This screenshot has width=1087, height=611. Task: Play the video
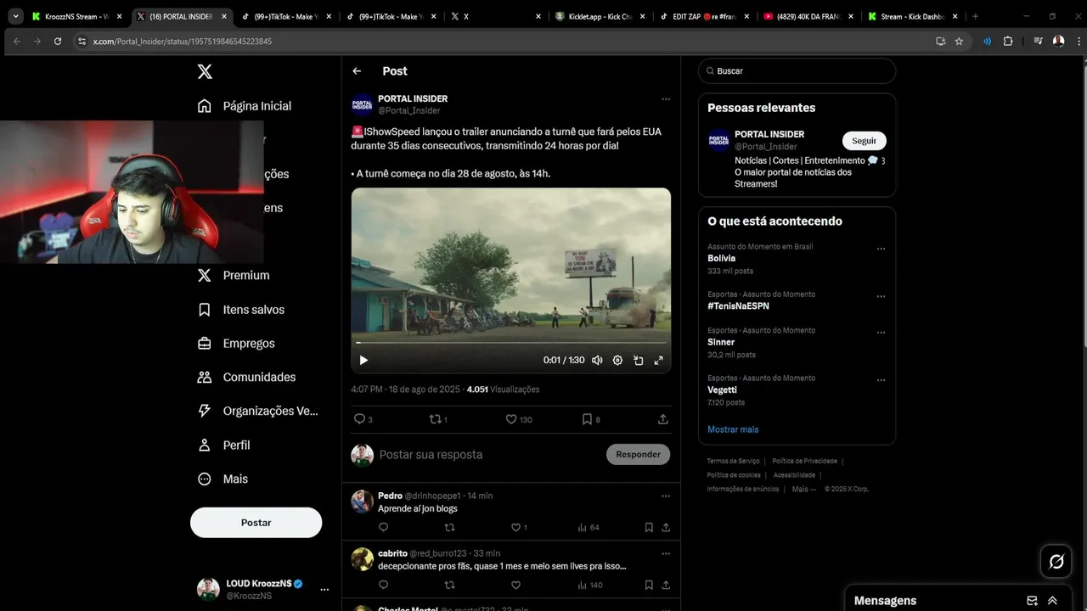[x=363, y=360]
